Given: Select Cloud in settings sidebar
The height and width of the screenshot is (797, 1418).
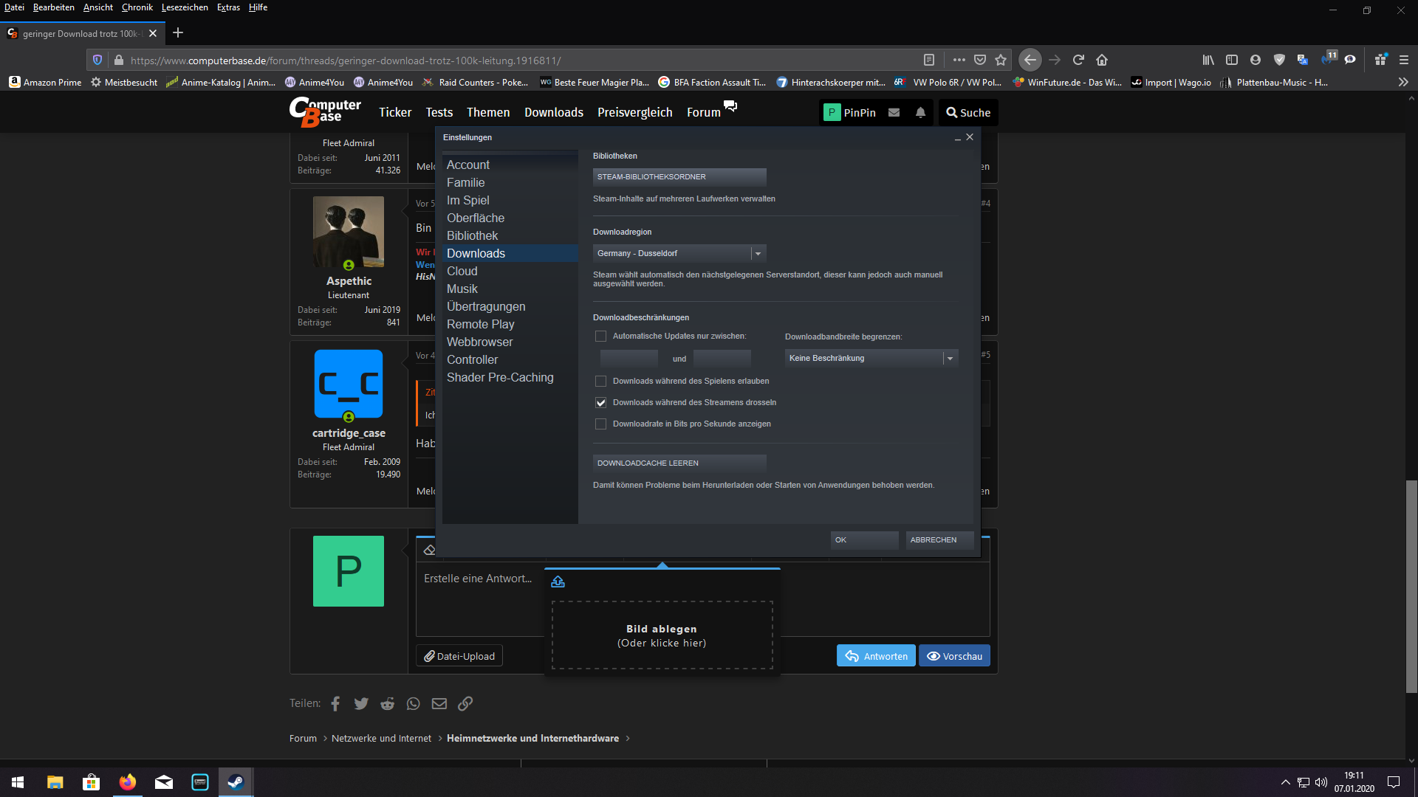Looking at the screenshot, I should (462, 272).
